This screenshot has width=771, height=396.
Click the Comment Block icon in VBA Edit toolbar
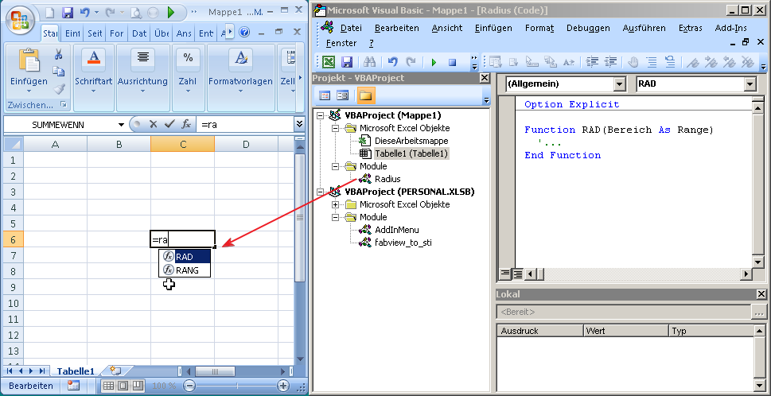[x=652, y=62]
